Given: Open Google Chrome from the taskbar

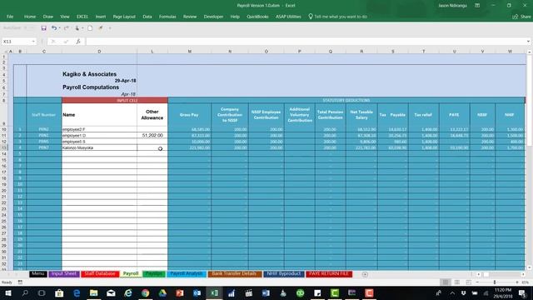Looking at the screenshot, I should point(145,292).
